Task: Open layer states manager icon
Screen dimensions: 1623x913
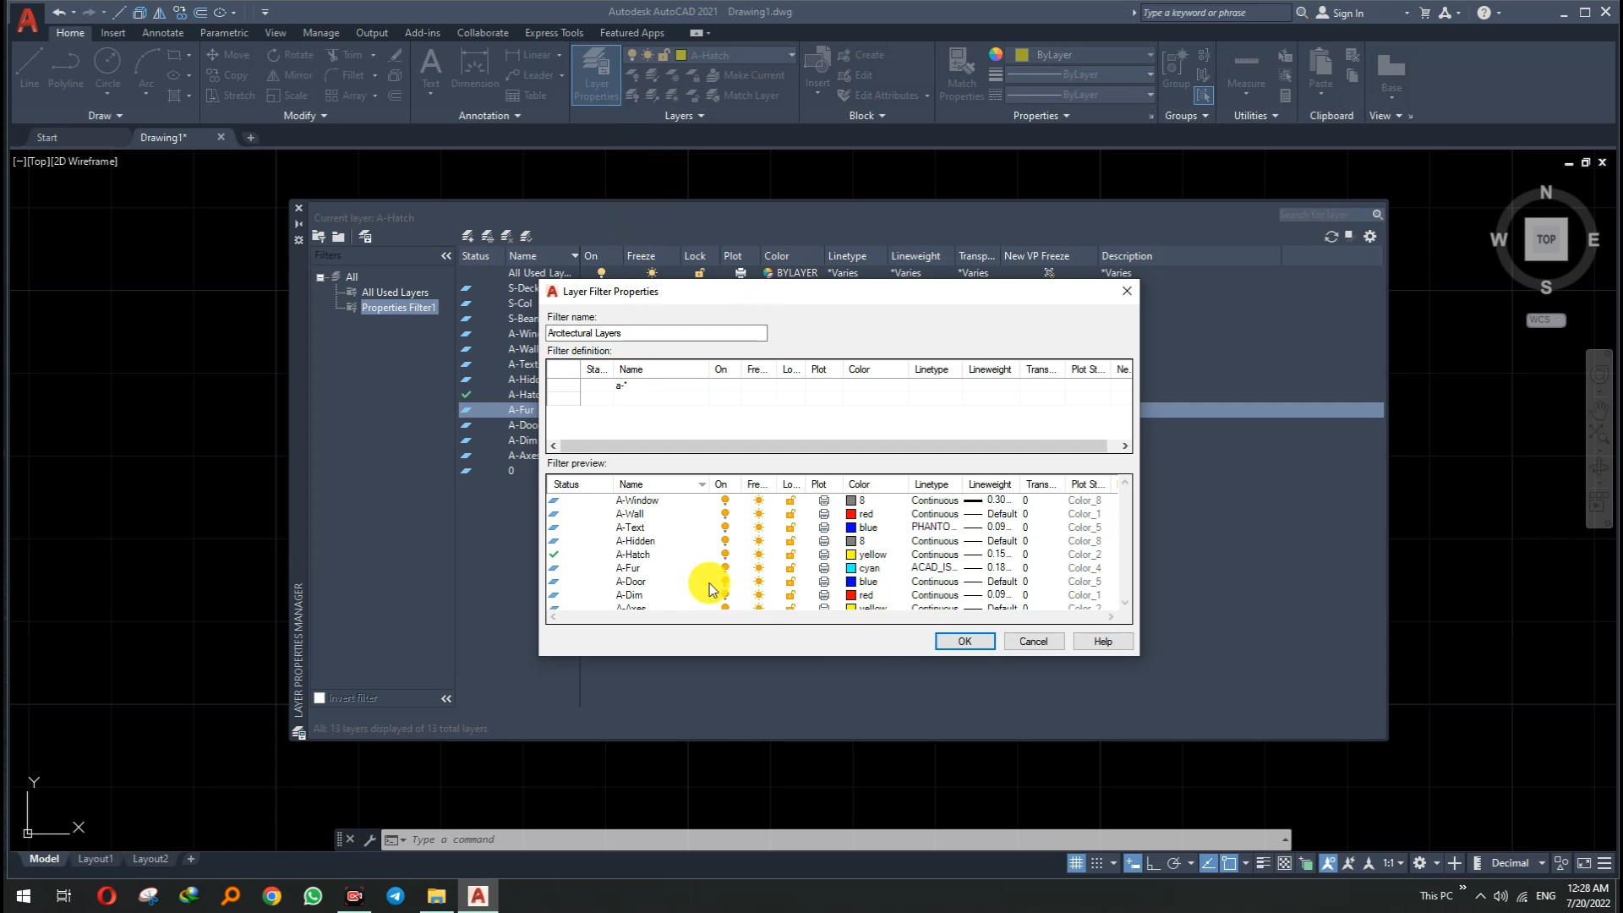Action: coord(365,237)
